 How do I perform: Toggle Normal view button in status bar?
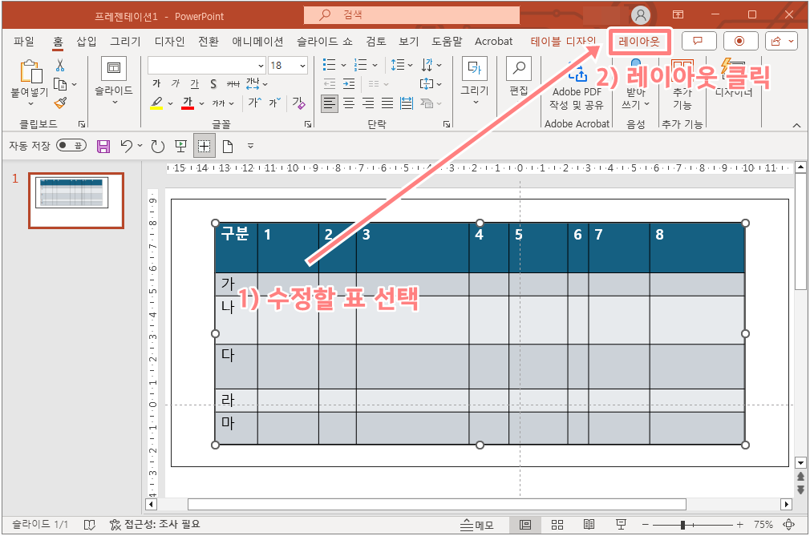524,525
